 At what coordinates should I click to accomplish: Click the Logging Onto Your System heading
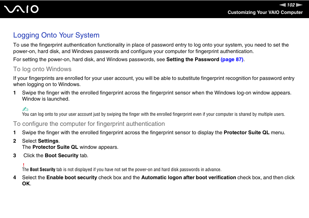56,35
